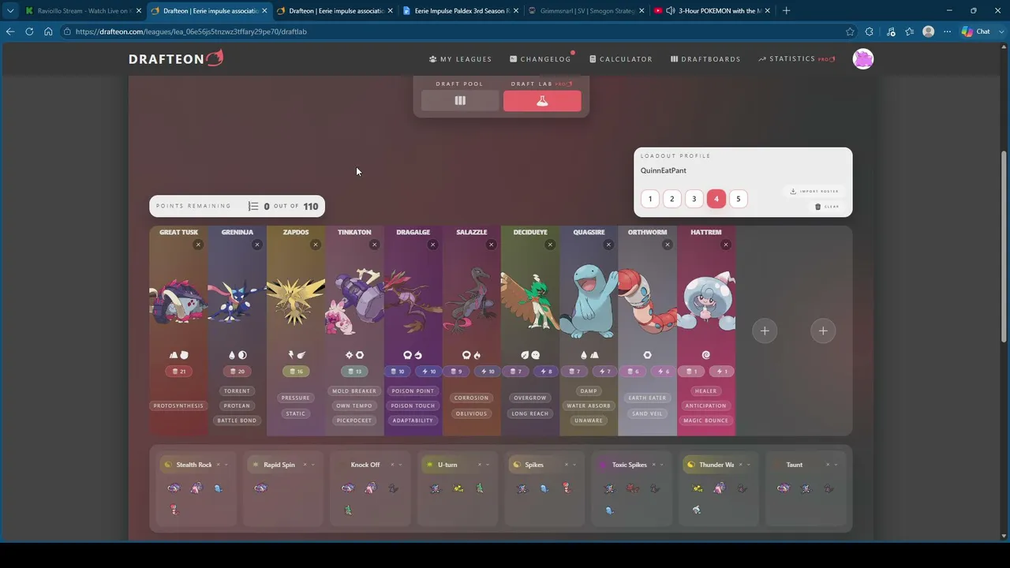Click the Import Roster button
Screen dimensions: 1010x568
[x=814, y=191]
